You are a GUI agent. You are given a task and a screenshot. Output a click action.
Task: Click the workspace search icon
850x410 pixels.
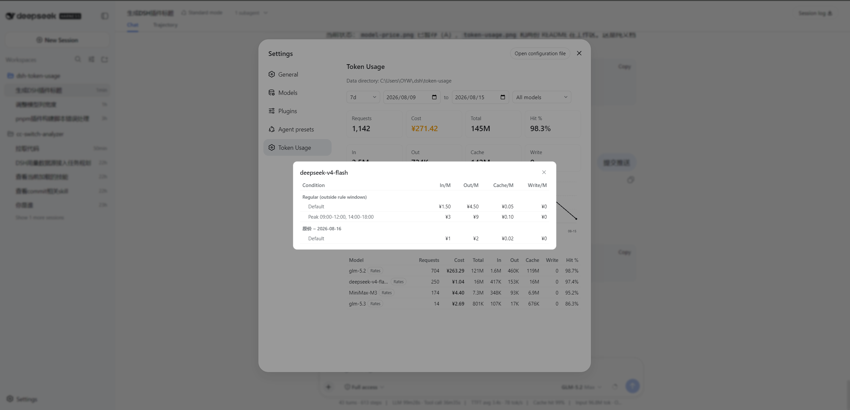[78, 59]
